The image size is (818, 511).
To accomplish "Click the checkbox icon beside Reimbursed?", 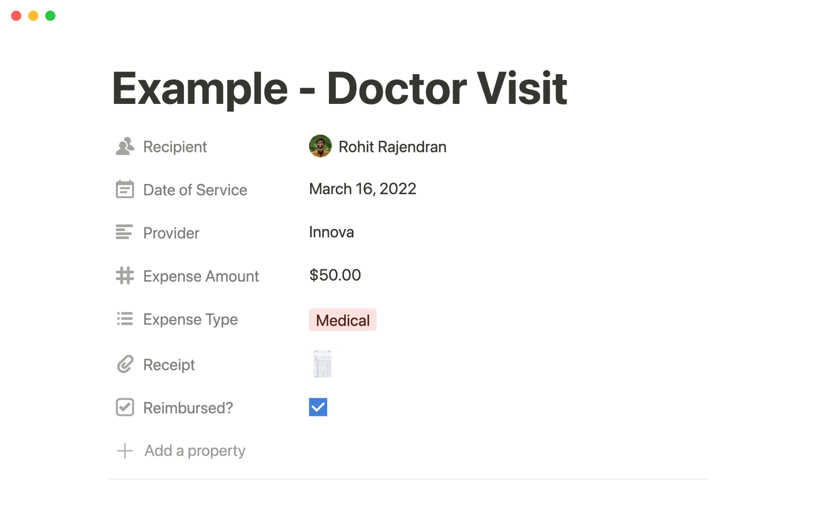I will (x=124, y=408).
